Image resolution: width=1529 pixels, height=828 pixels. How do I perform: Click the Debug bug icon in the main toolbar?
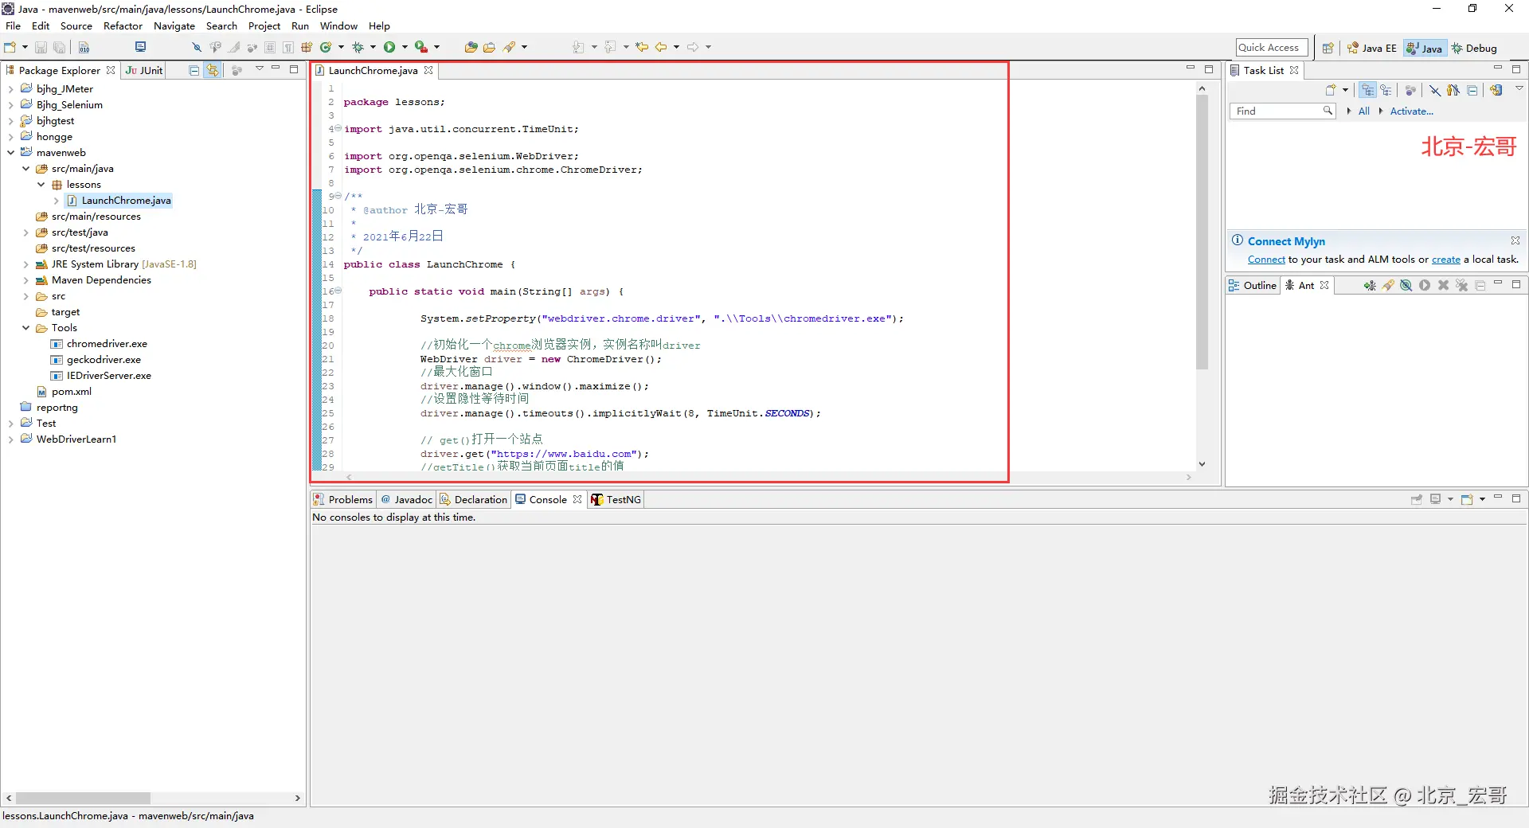tap(358, 48)
